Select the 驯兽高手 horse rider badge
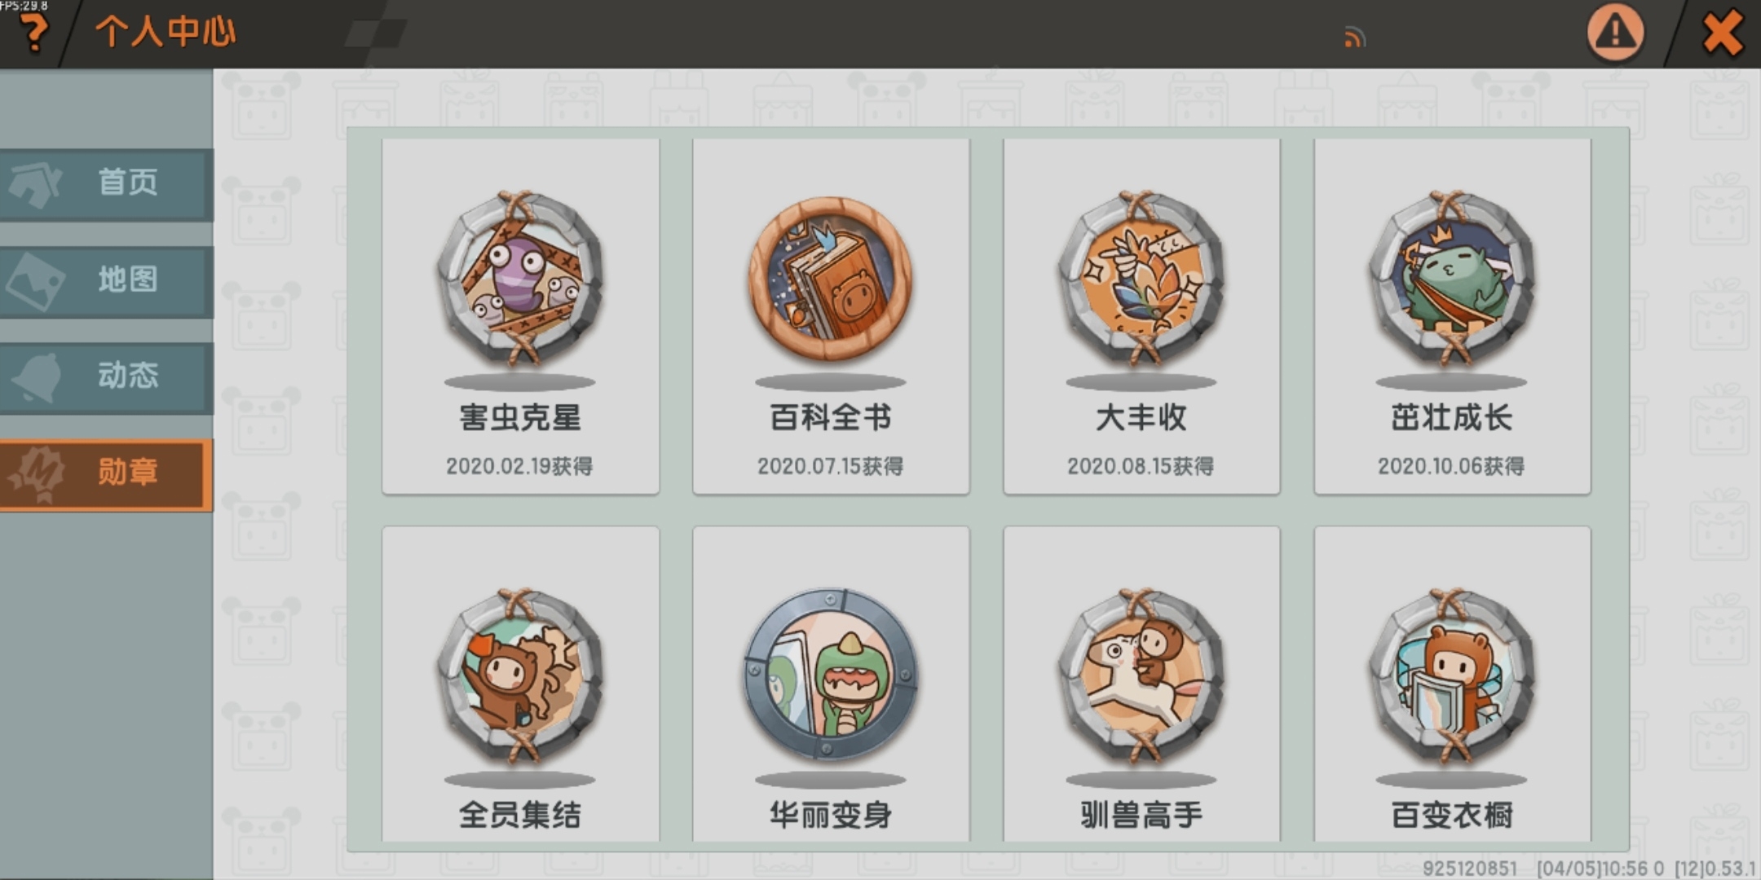 tap(1141, 675)
